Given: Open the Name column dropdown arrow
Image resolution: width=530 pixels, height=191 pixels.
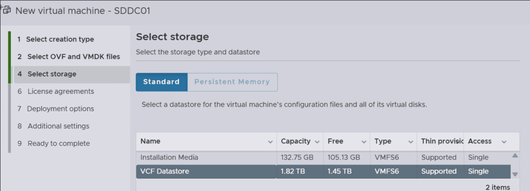Looking at the screenshot, I should (270, 142).
